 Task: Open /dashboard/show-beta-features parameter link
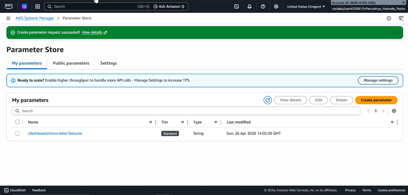tap(55, 134)
